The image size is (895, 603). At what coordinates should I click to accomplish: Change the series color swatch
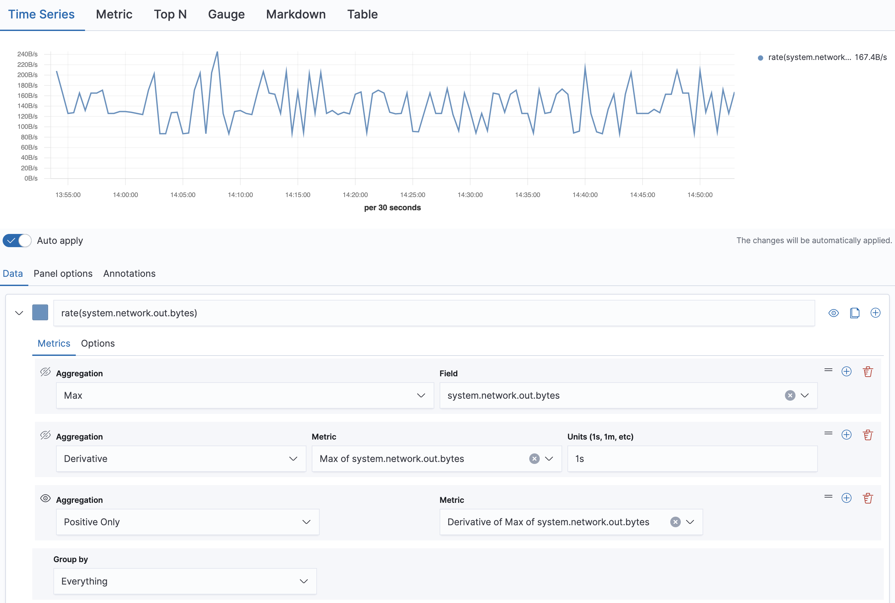(x=40, y=313)
